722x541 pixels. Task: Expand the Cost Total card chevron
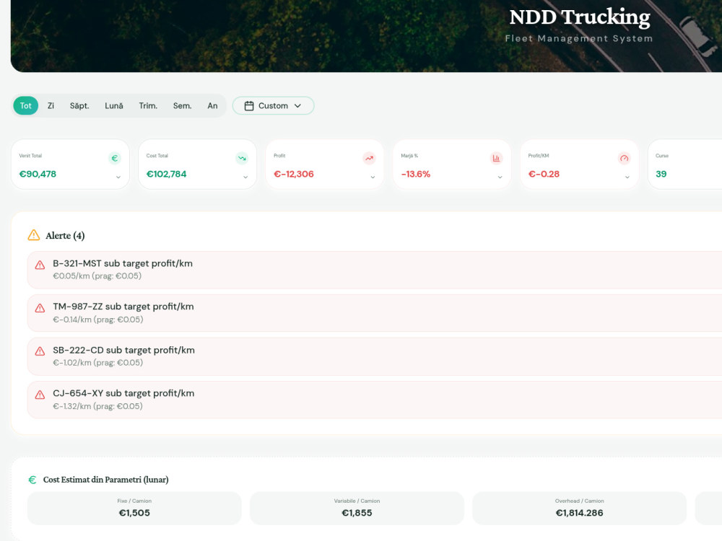245,177
